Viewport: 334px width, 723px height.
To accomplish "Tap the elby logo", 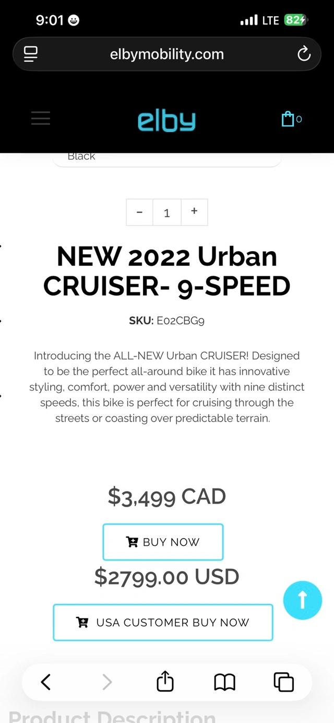I will tap(167, 120).
